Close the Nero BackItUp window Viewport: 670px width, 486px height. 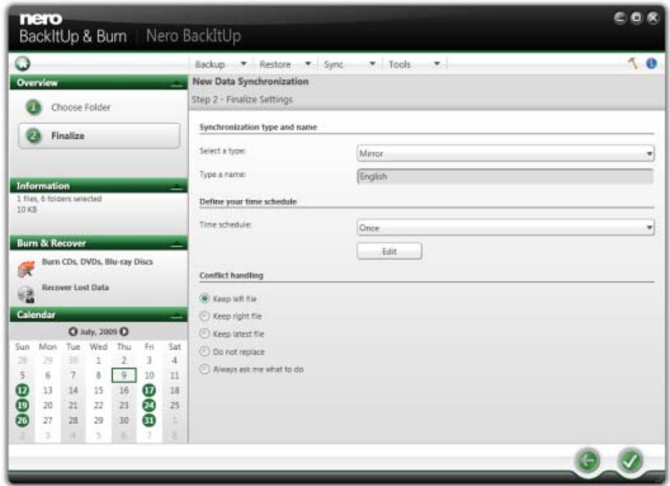653,18
